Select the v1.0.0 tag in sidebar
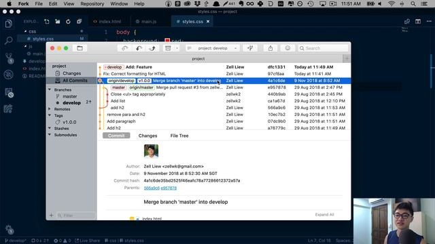The height and width of the screenshot is (244, 435). click(x=69, y=122)
